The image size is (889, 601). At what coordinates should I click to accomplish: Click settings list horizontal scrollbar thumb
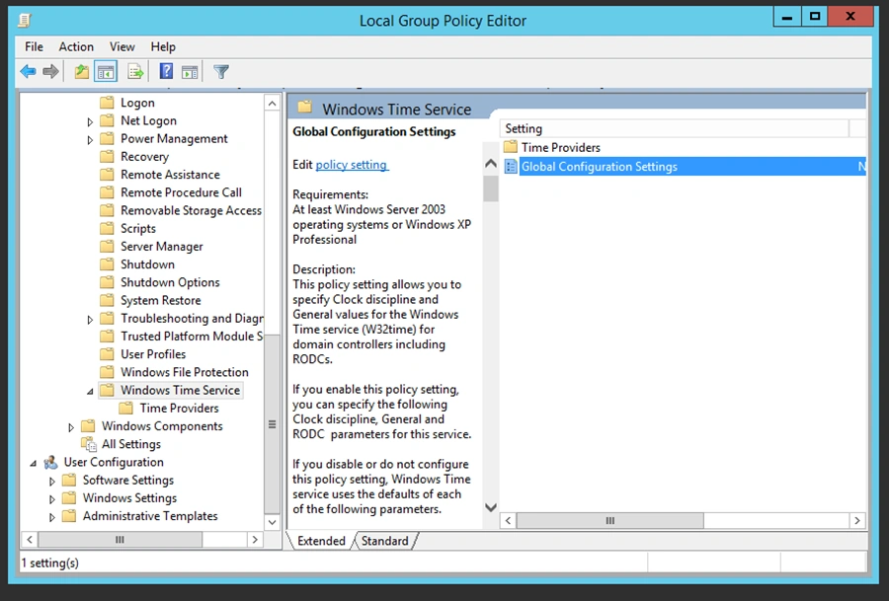610,520
